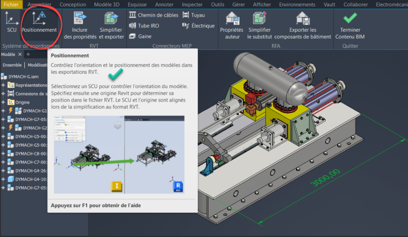Select the Origine tree row
The image size is (408, 237).
coord(18,102)
